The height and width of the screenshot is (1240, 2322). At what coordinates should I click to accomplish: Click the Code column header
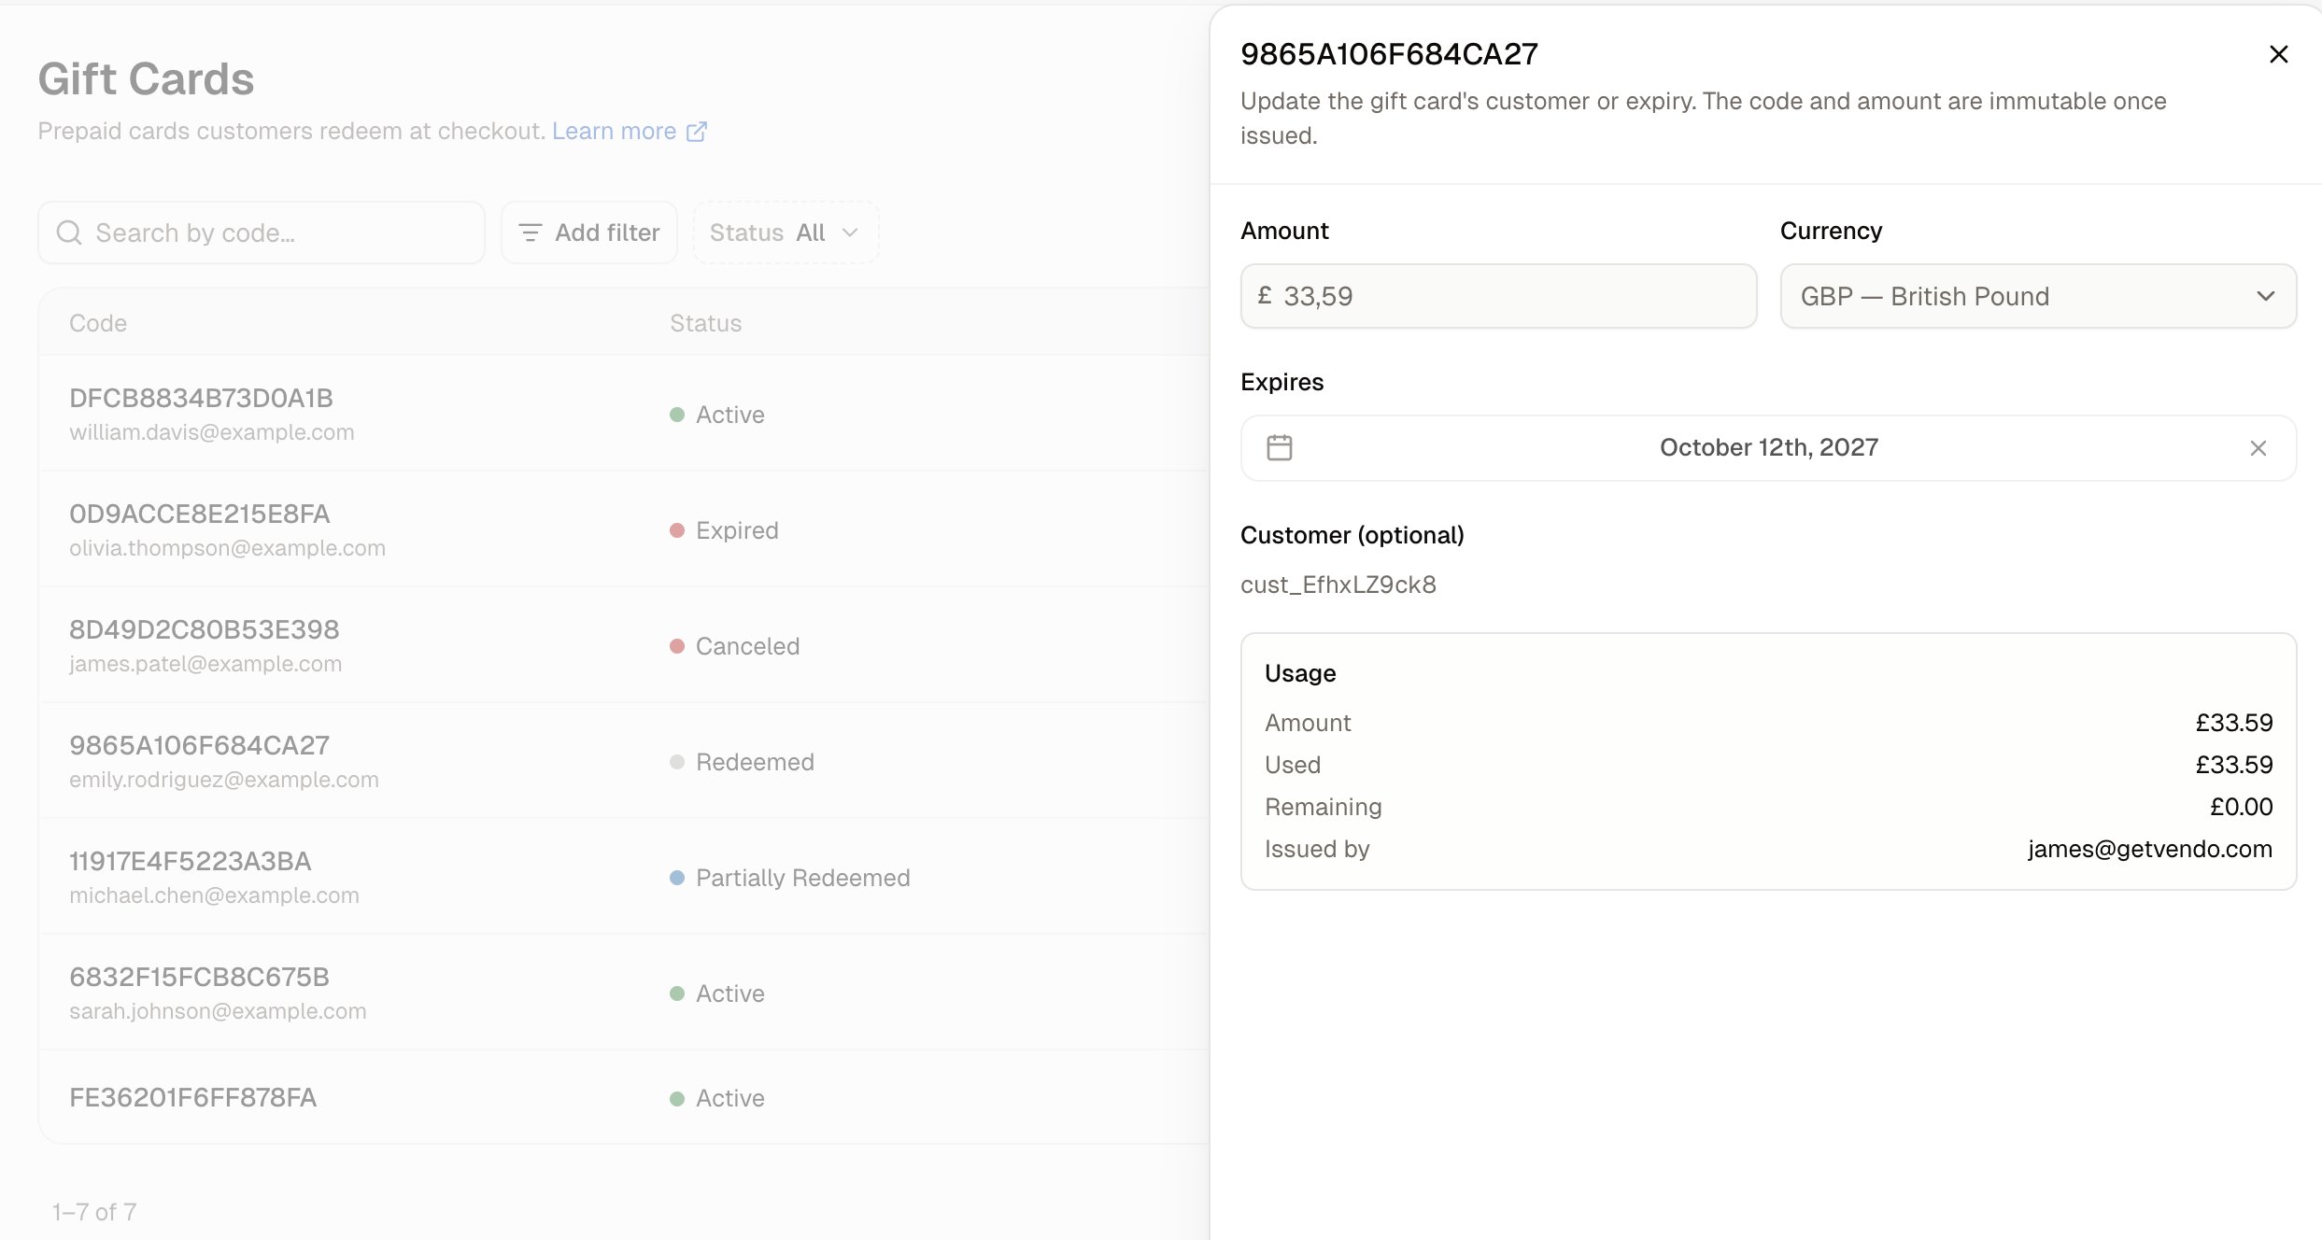pos(98,323)
